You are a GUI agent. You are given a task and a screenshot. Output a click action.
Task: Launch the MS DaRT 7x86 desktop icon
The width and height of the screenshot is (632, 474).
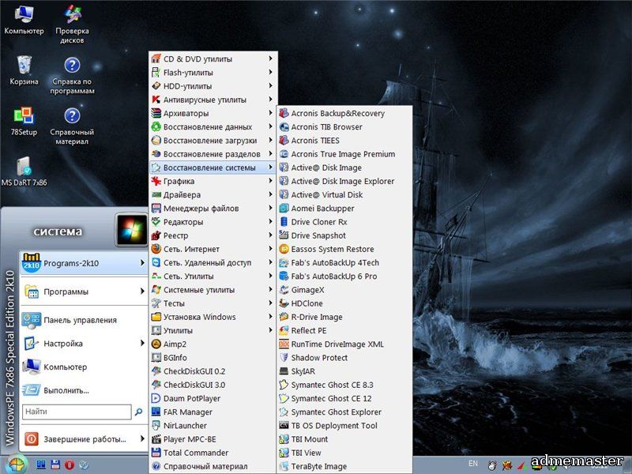pyautogui.click(x=24, y=171)
